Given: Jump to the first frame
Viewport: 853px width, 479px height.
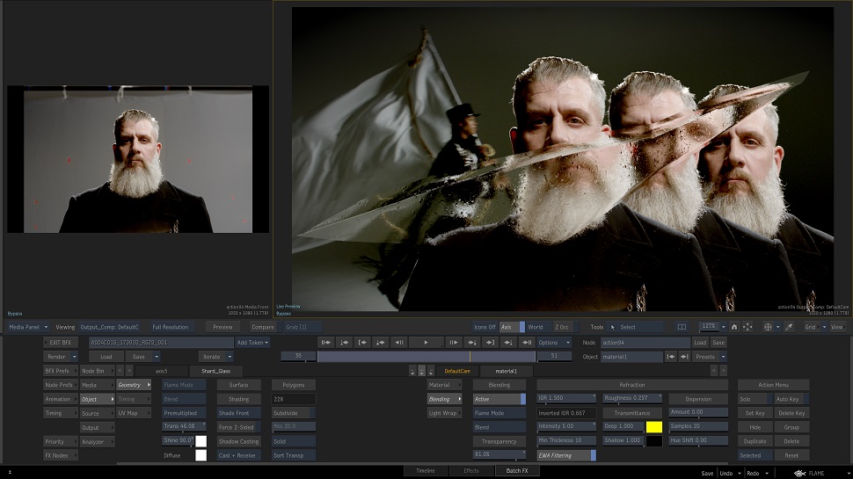Looking at the screenshot, I should coord(325,342).
